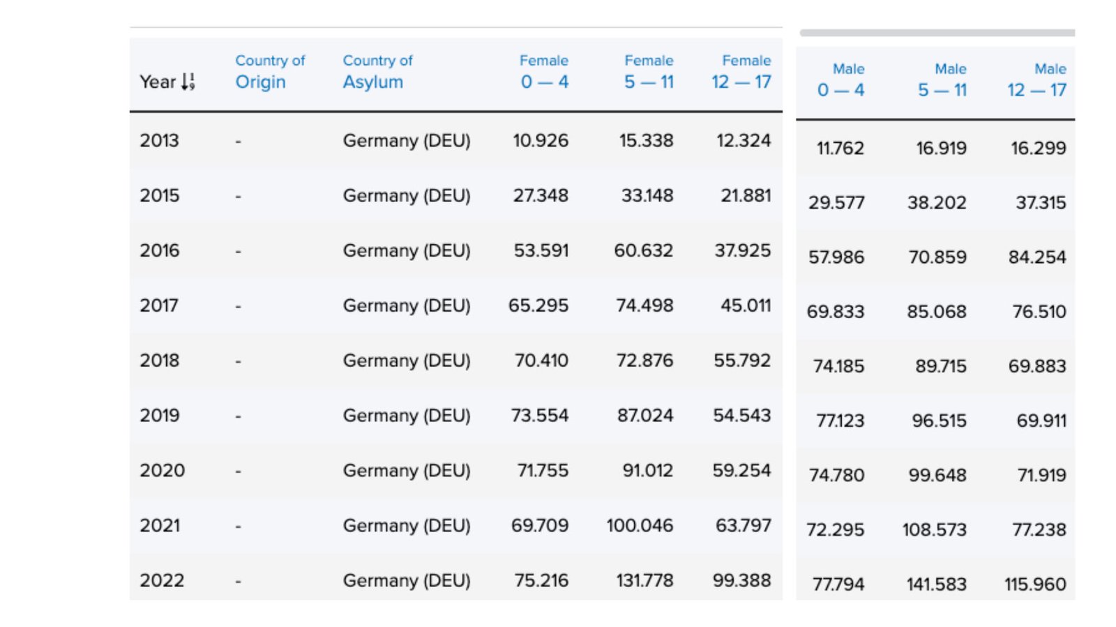
Task: Select Germany (DEU) in the 2020 row
Action: (x=407, y=471)
